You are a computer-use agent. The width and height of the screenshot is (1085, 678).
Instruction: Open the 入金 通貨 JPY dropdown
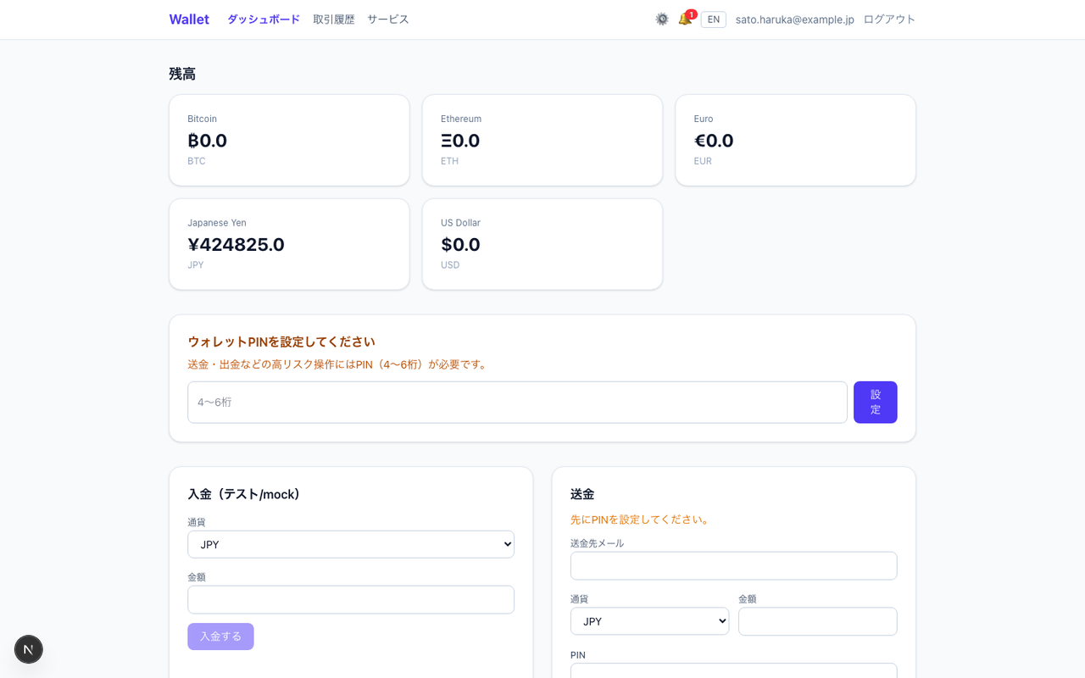point(351,544)
